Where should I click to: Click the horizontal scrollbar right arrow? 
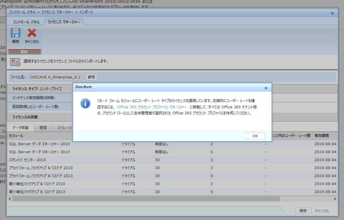[x=335, y=199]
